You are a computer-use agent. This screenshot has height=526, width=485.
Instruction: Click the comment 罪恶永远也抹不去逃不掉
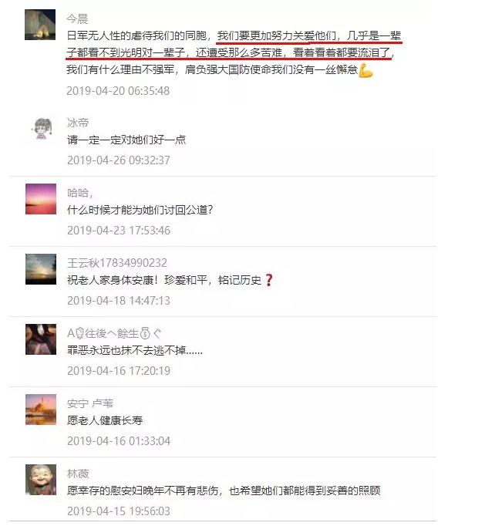135,350
